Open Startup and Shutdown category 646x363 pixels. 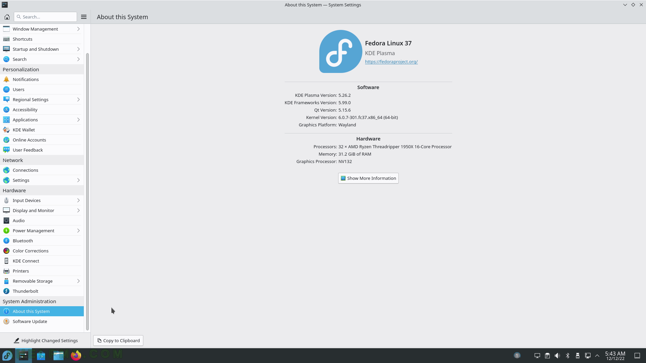42,49
